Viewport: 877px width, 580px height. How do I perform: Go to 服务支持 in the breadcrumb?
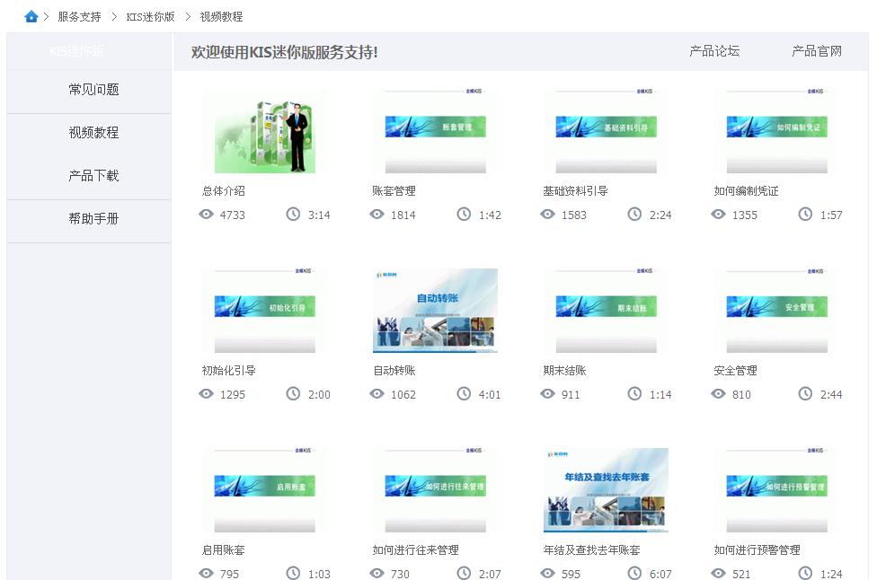(79, 17)
